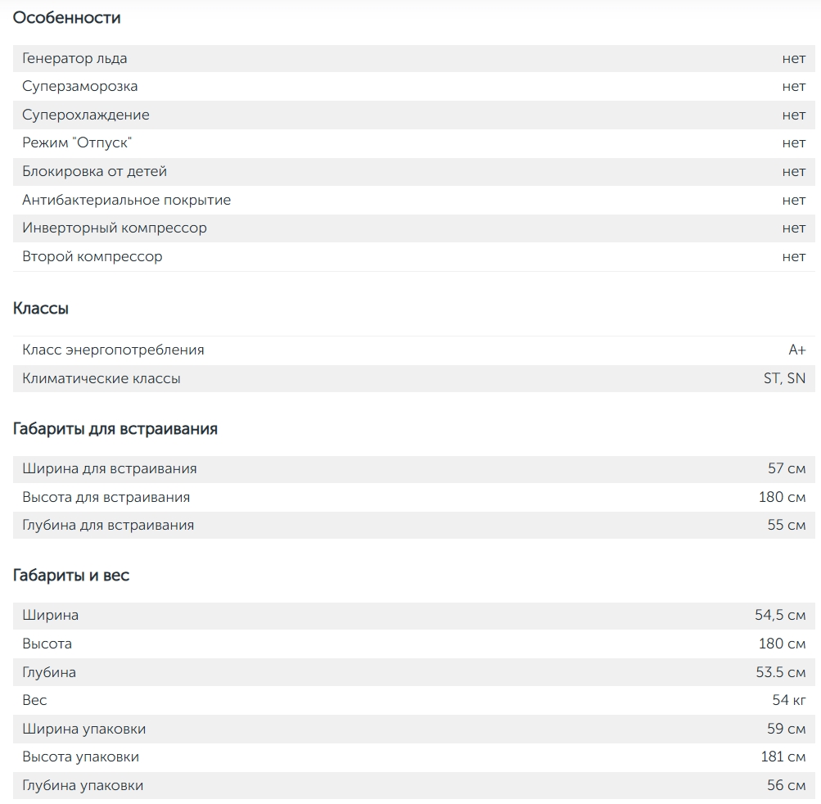
Task: Click the "54,5 см" width value
Action: [x=780, y=615]
